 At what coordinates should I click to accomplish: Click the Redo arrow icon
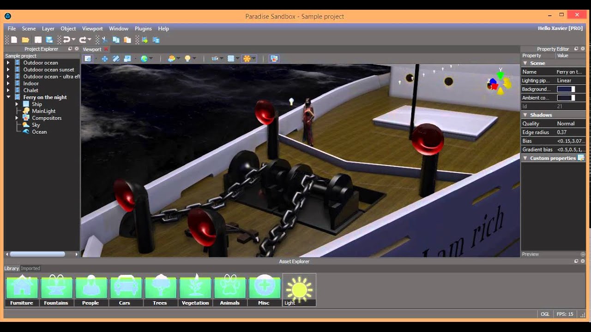point(83,40)
